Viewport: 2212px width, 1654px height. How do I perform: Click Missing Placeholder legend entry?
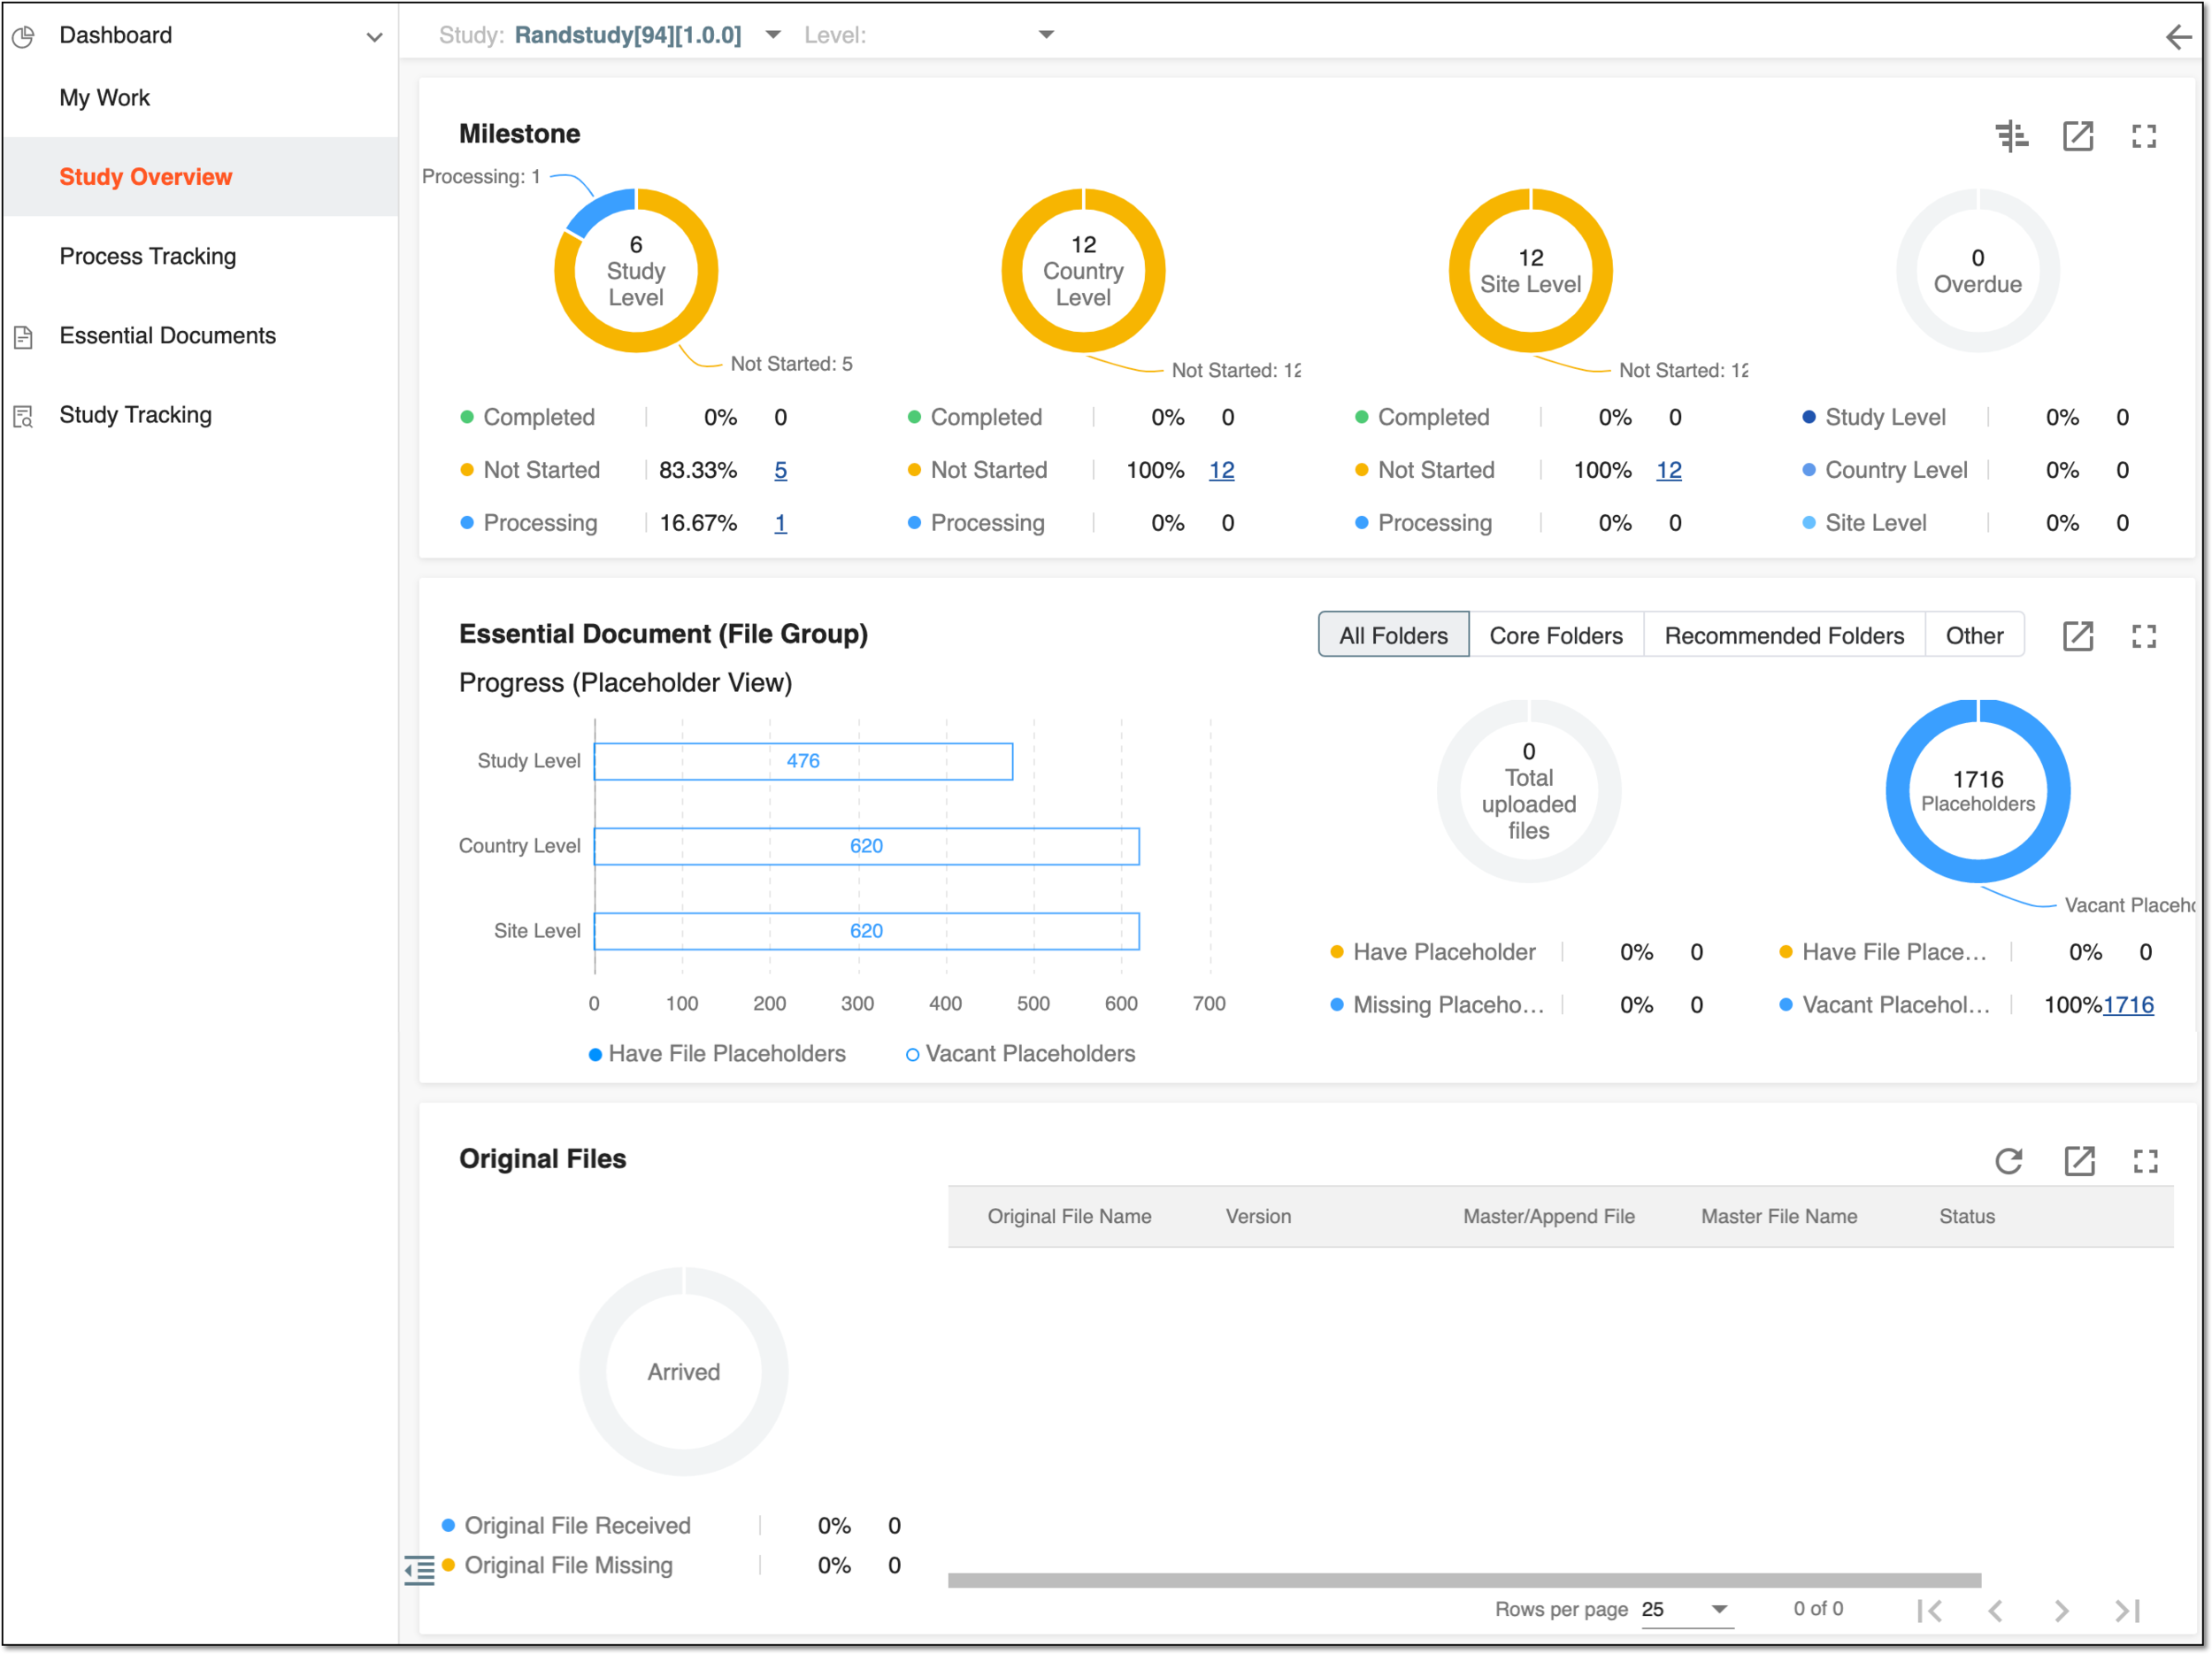[1438, 1005]
